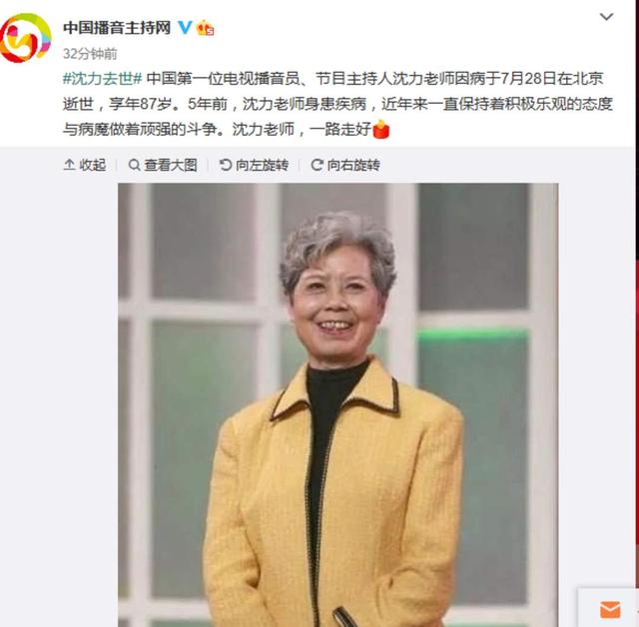This screenshot has width=639, height=627.
Task: Open the 中国播音主持网 account name
Action: click(x=117, y=28)
